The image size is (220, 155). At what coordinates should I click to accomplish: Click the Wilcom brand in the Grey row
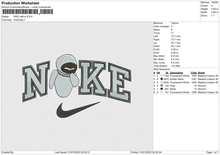(202, 86)
